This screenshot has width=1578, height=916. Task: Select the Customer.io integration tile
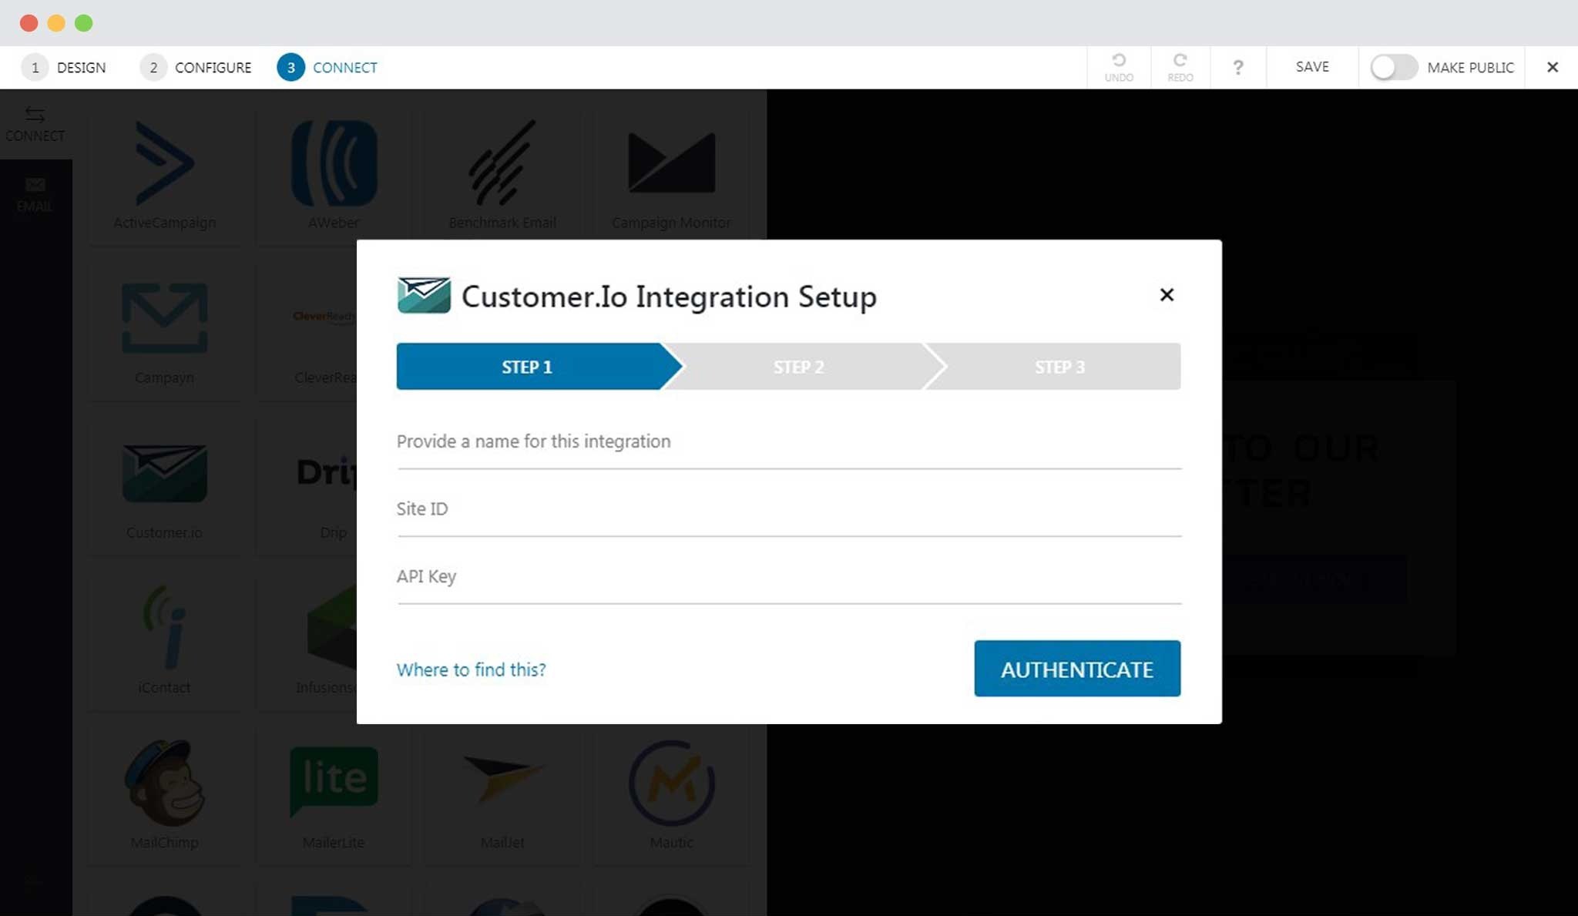pyautogui.click(x=165, y=488)
